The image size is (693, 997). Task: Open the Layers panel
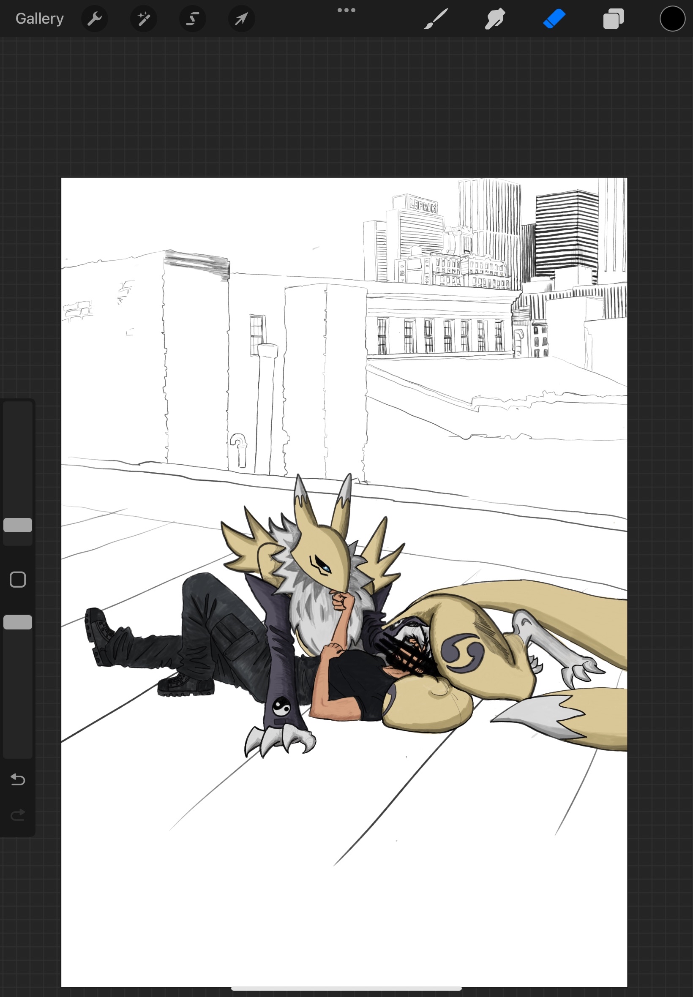click(x=613, y=19)
